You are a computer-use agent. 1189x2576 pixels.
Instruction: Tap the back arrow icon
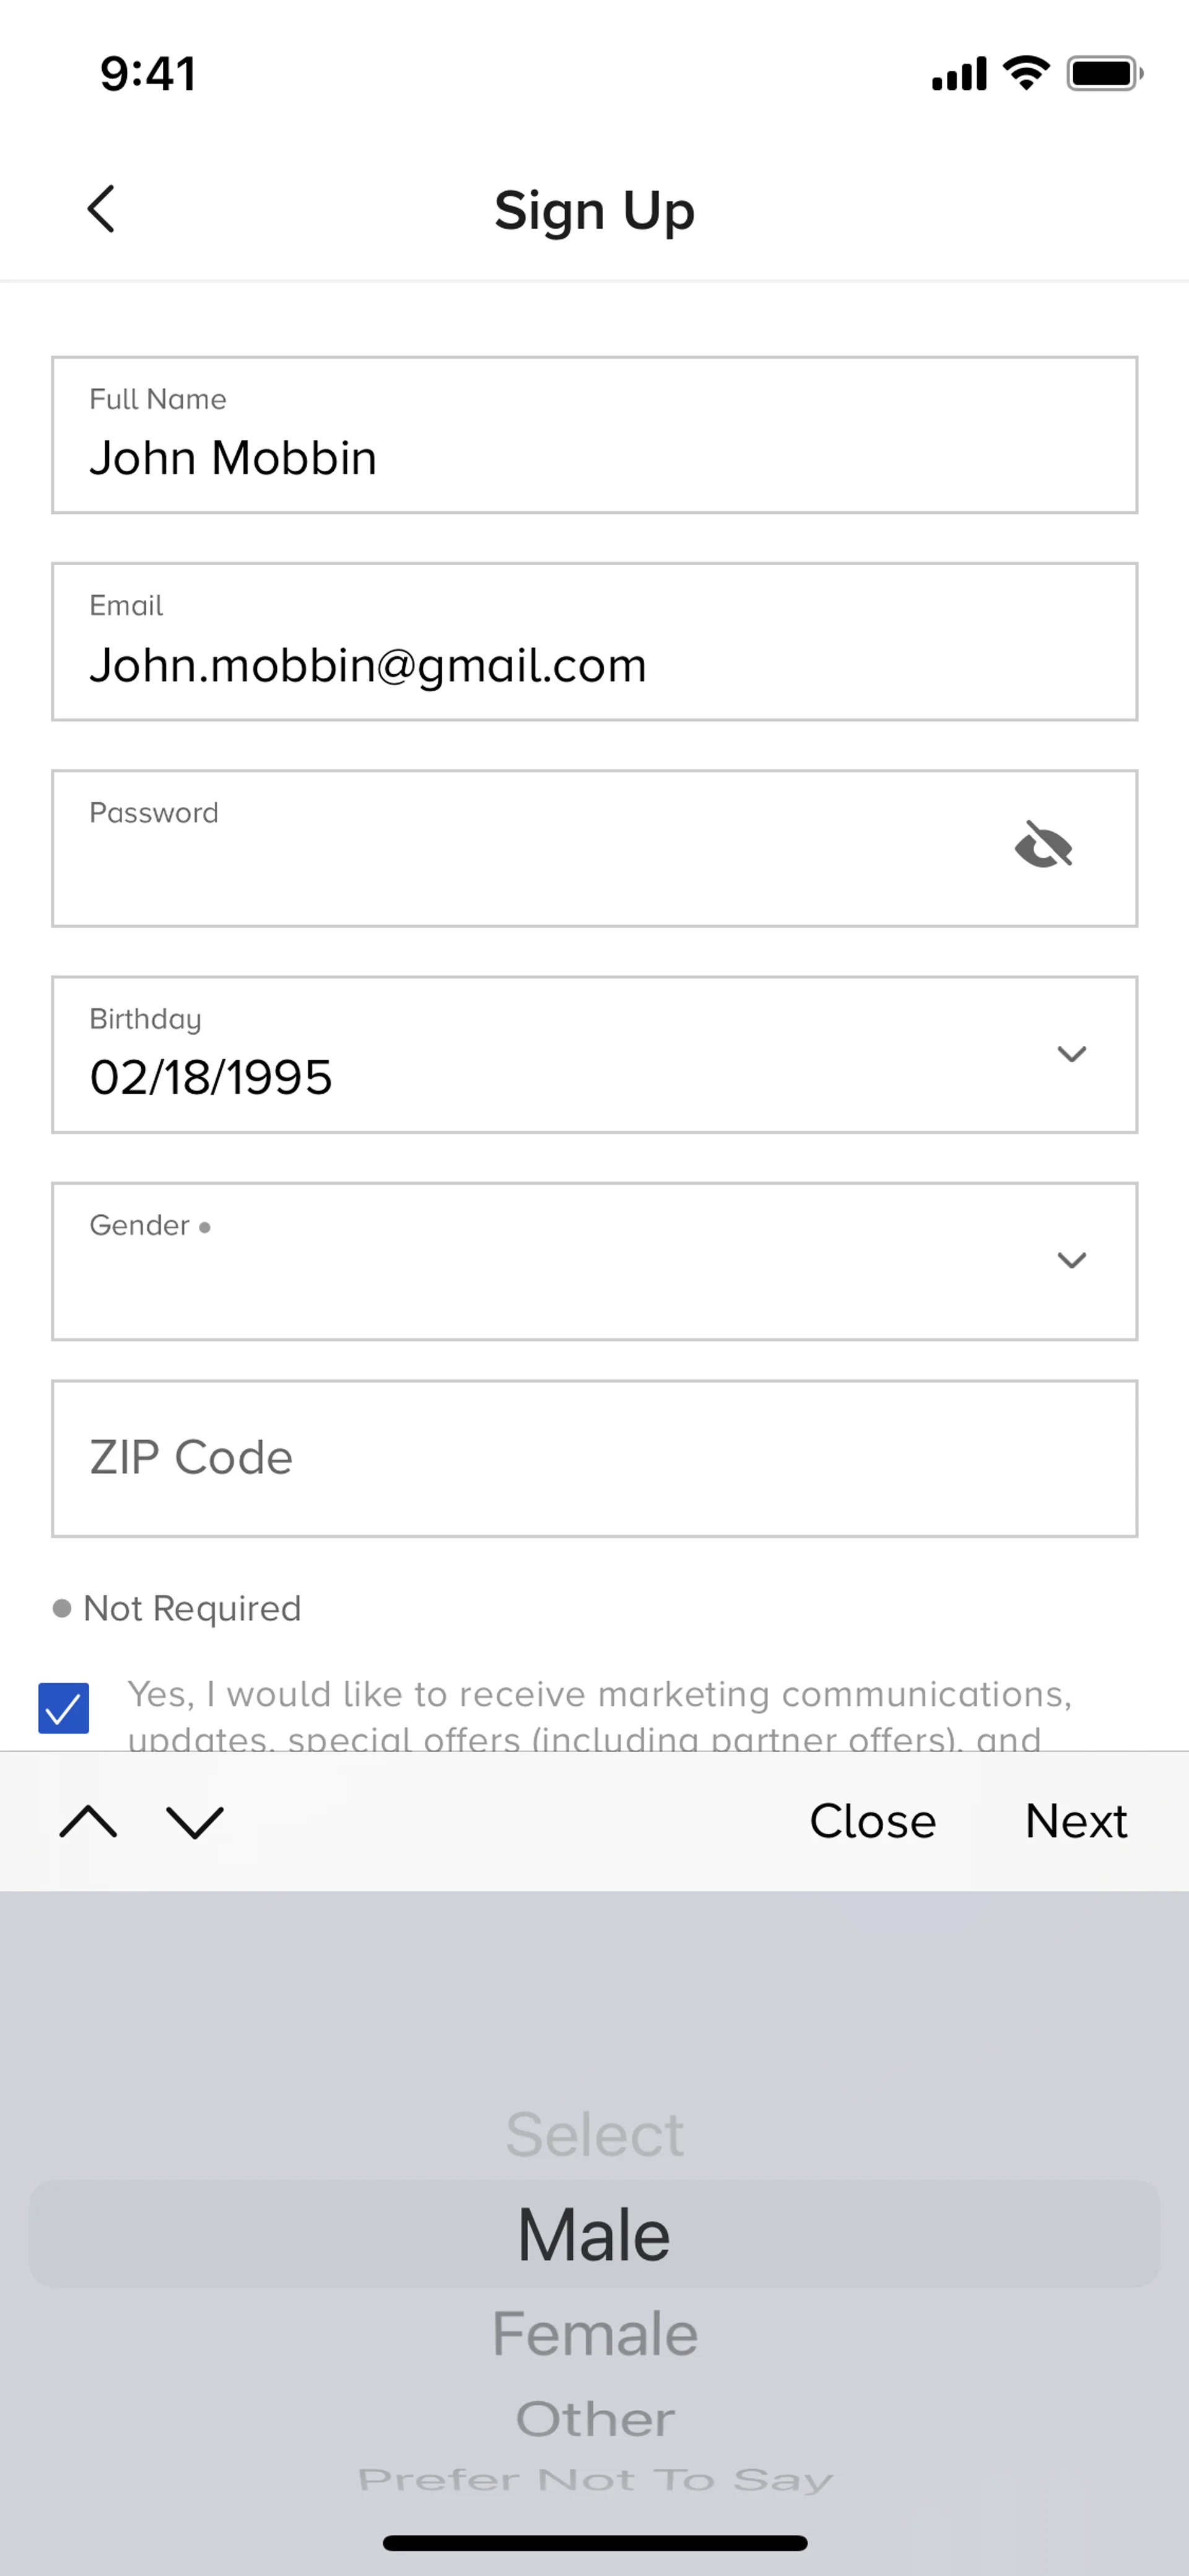pyautogui.click(x=101, y=209)
